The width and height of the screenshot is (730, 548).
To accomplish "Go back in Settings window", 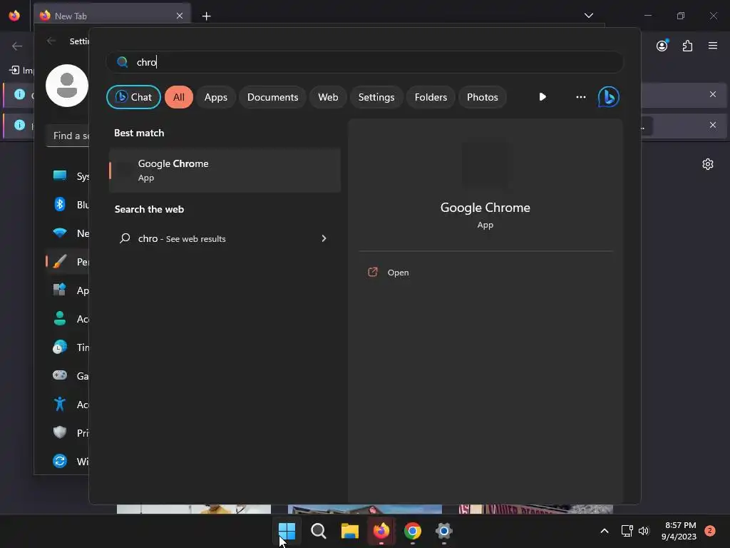I will [51, 41].
